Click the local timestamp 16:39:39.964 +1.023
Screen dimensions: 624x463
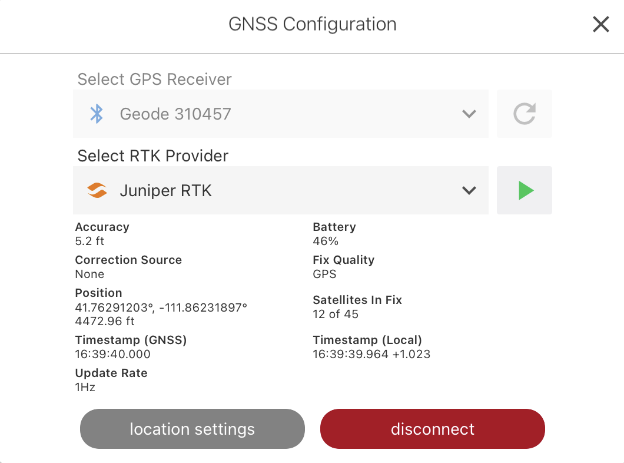[371, 354]
